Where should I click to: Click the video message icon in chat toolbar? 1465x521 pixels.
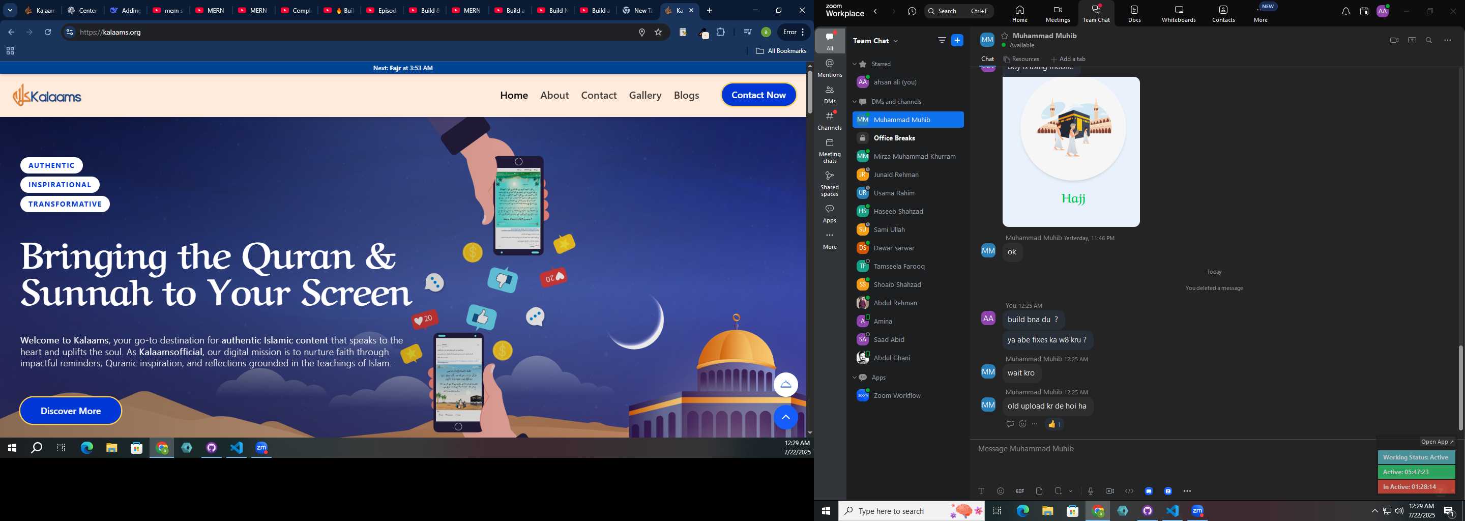click(1109, 491)
